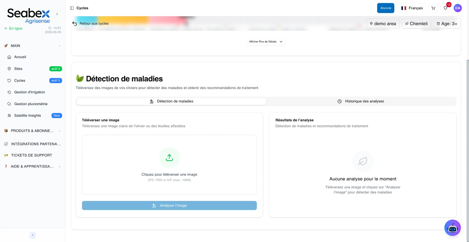
Task: Click the 14:51 time display
Action: pyautogui.click(x=55, y=28)
